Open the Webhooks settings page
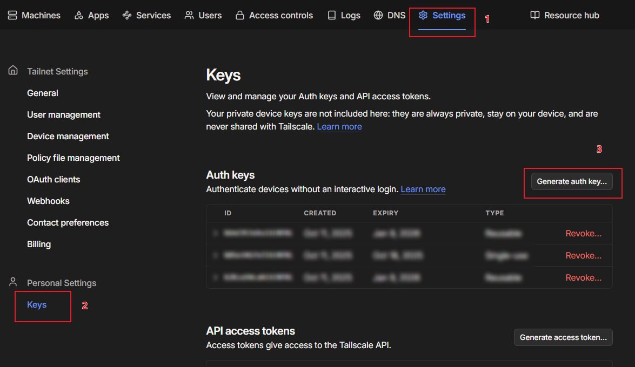 (x=48, y=201)
